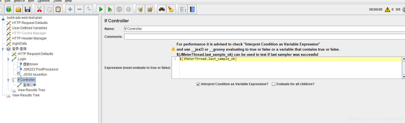The height and width of the screenshot is (123, 405).
Task: Click the Comments input field
Action: click(264, 36)
